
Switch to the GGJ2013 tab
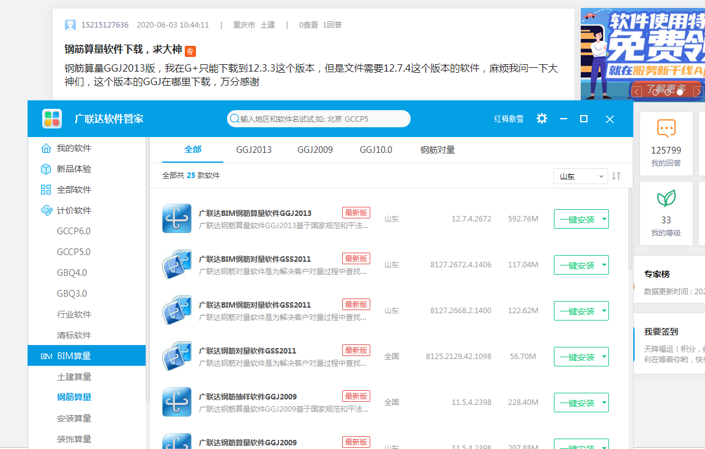pos(254,150)
